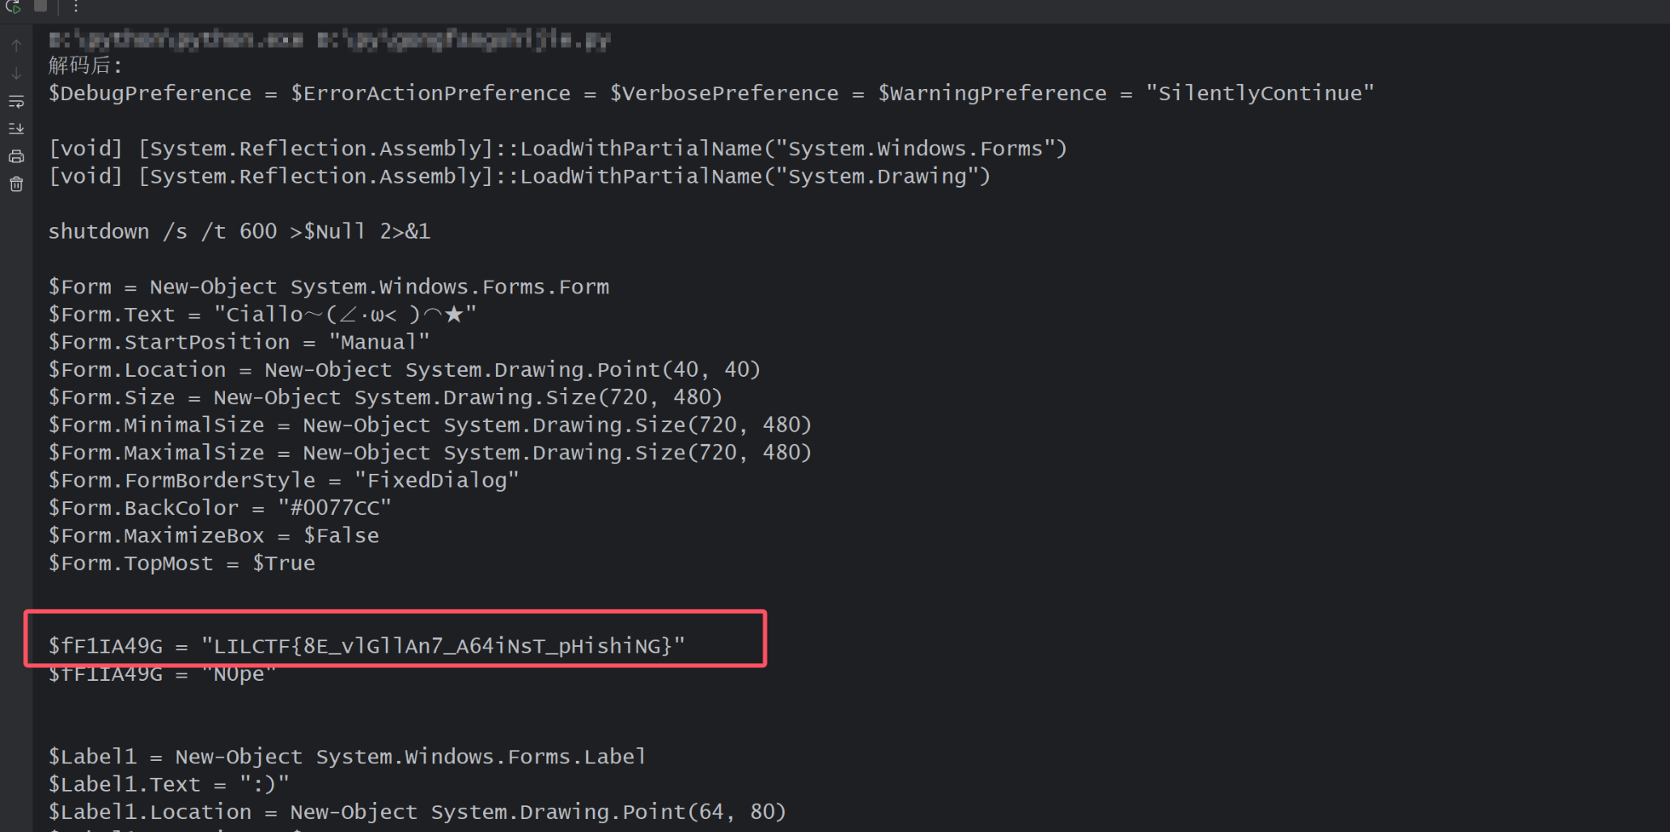Viewport: 1670px width, 832px height.
Task: Open the kebab menu with more run options
Action: click(75, 6)
